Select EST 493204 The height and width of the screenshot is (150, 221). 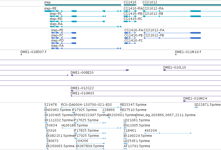tap(151, 131)
